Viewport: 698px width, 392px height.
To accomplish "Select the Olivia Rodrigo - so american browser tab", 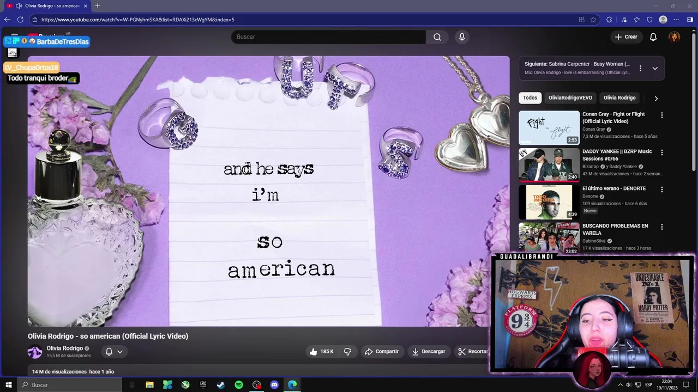I will (x=47, y=6).
